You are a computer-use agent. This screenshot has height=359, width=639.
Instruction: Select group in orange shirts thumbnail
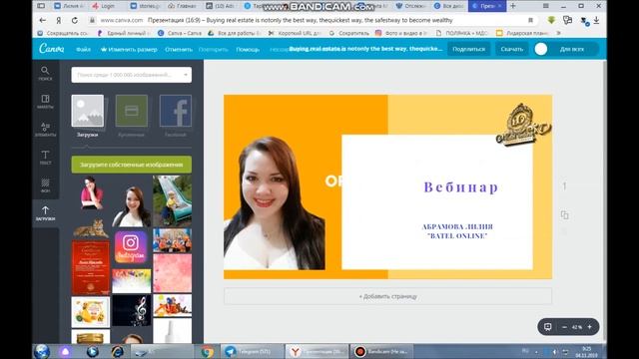(172, 240)
